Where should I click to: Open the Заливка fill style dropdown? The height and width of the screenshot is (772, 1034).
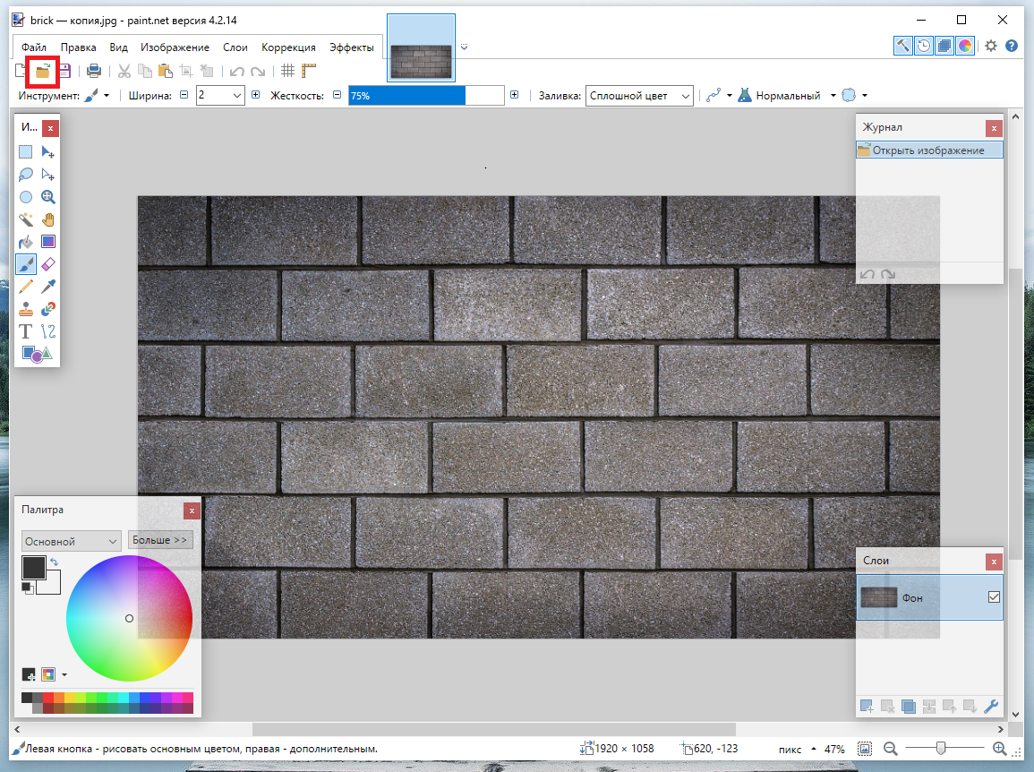(639, 96)
